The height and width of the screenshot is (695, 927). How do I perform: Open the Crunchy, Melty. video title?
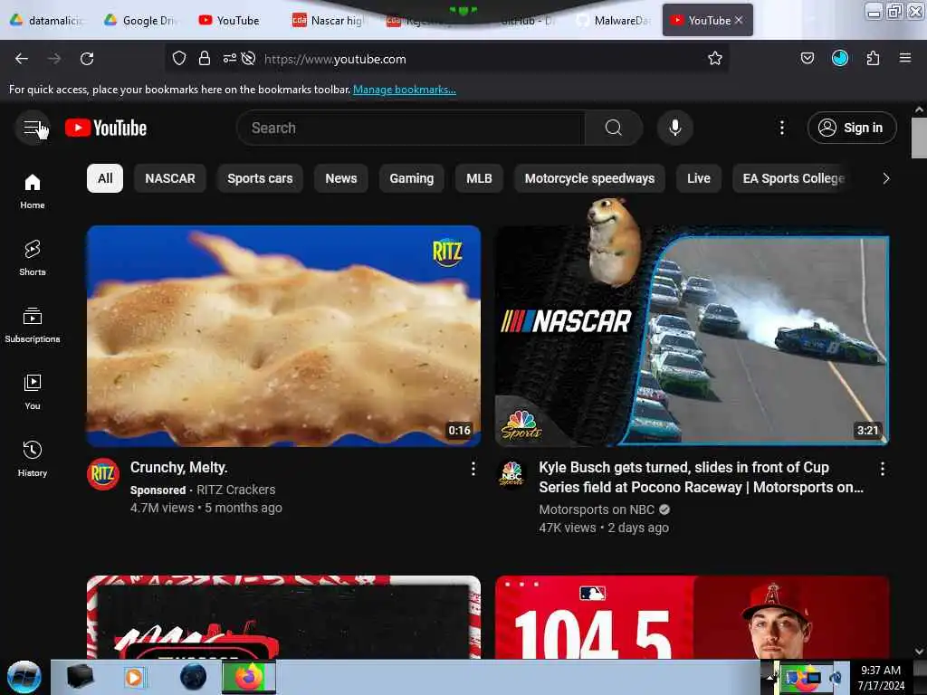pyautogui.click(x=178, y=468)
